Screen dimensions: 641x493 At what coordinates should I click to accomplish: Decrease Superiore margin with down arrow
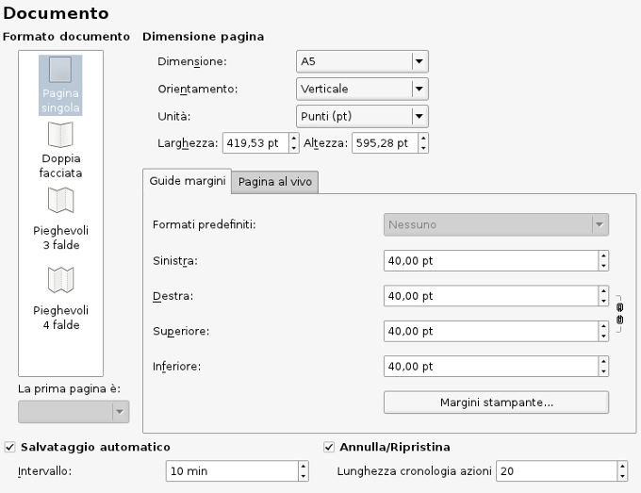604,336
